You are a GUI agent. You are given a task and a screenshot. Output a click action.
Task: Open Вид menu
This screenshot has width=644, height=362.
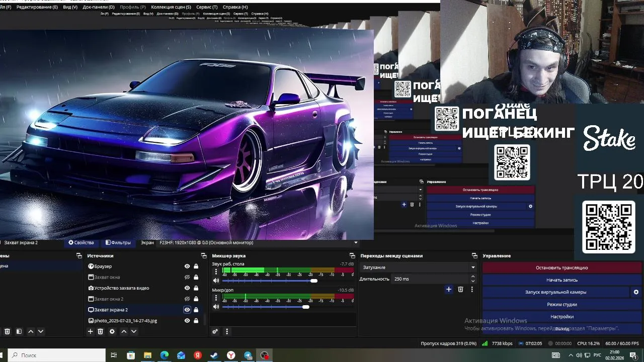pyautogui.click(x=70, y=7)
